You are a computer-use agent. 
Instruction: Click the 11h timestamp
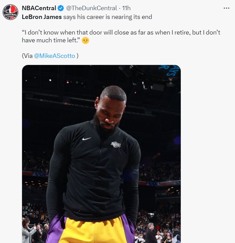(x=126, y=8)
